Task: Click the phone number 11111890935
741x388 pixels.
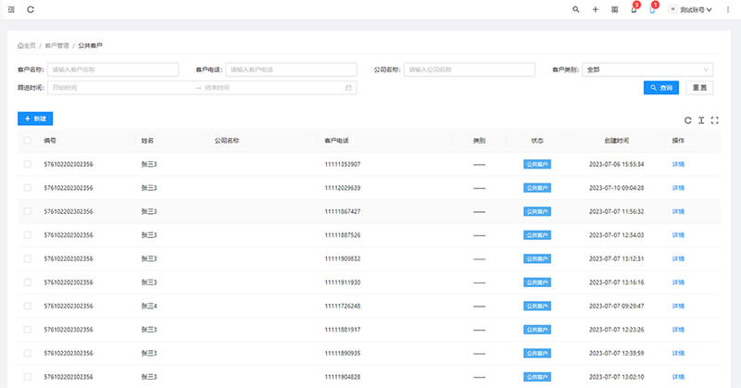Action: click(342, 353)
